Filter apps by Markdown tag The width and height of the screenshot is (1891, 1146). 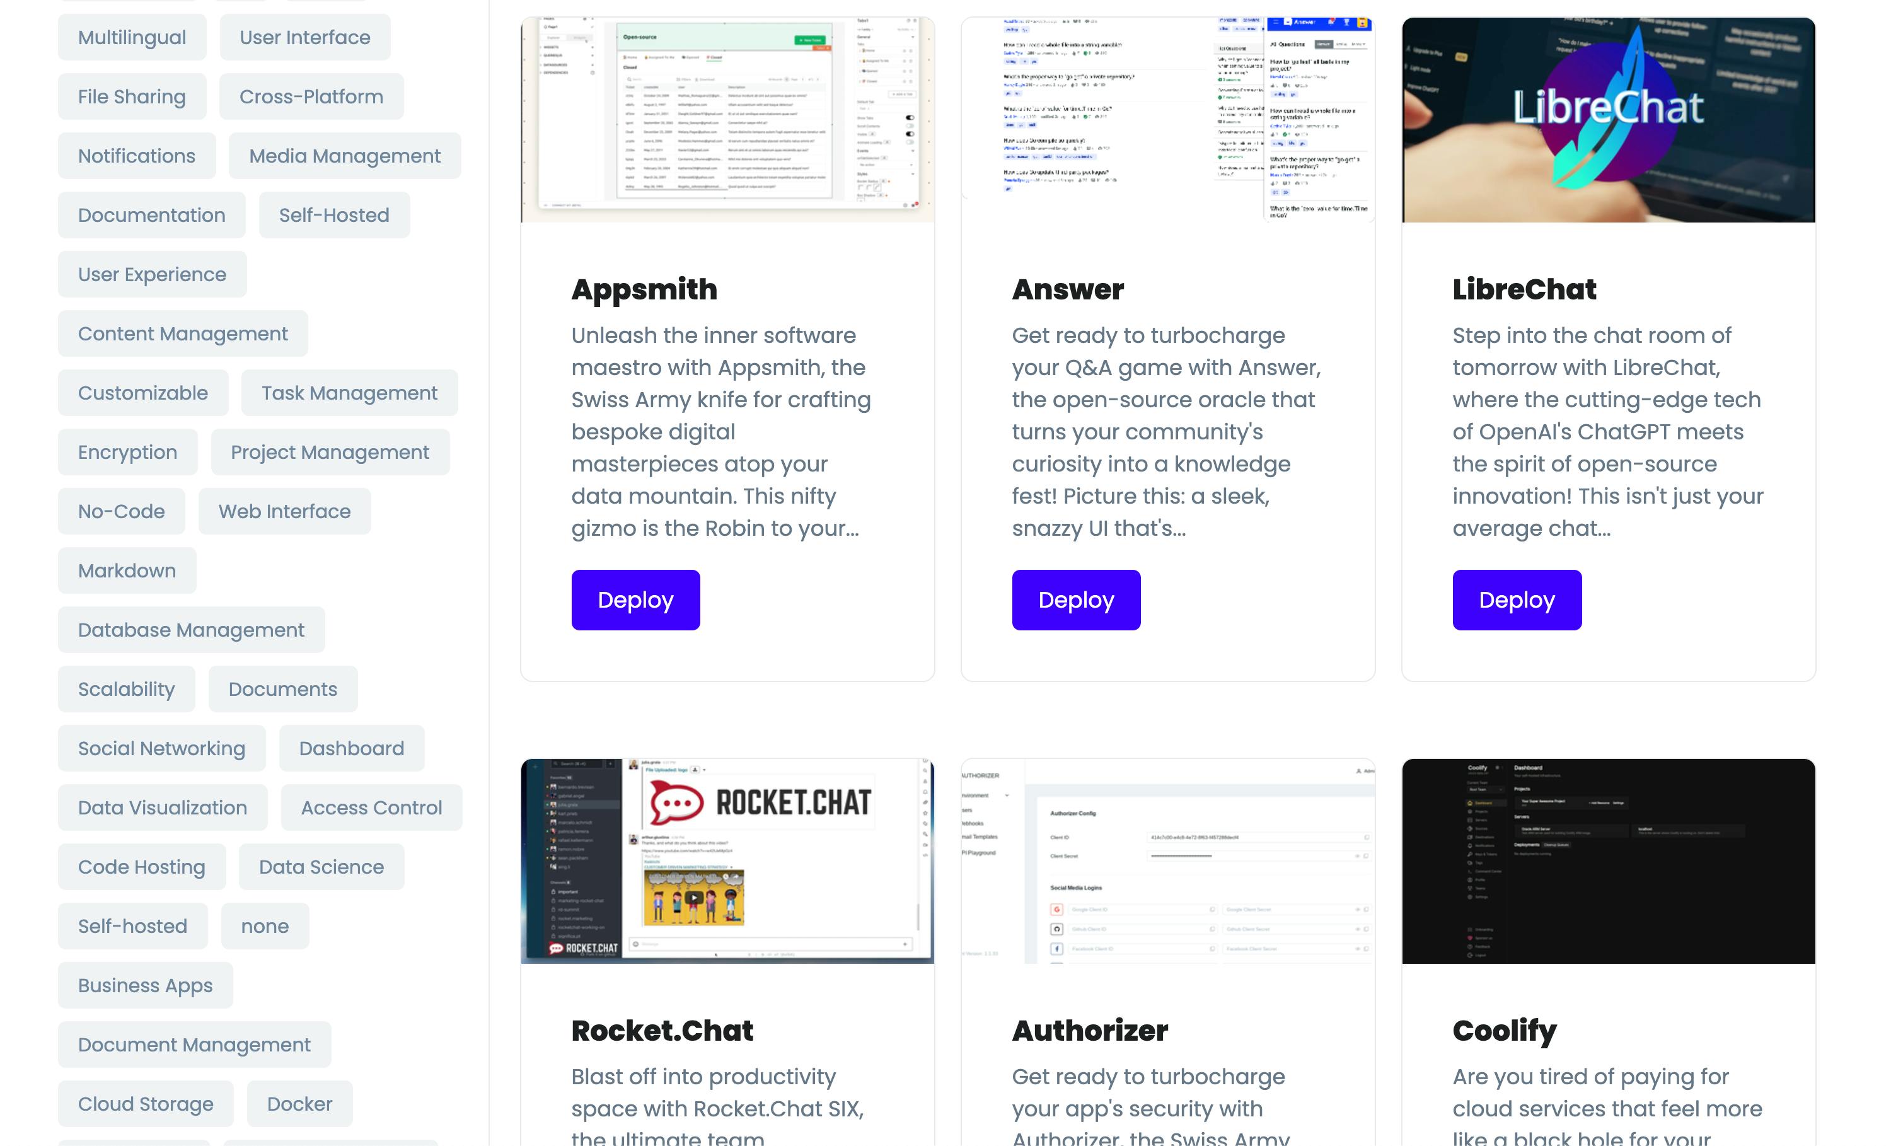[127, 570]
